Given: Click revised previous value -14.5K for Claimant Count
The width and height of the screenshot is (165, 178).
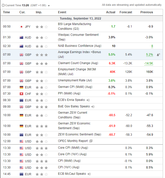Looking at the screenshot, I should point(148,63).
